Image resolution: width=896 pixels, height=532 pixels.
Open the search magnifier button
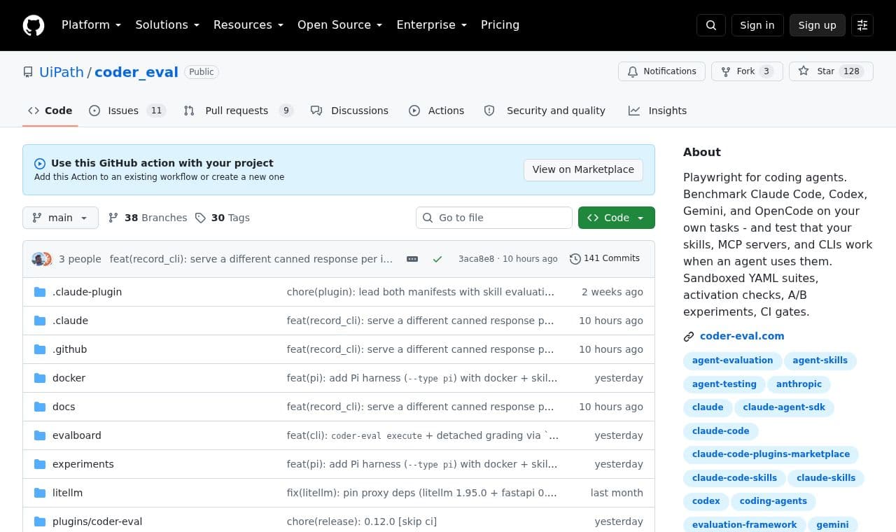point(711,25)
